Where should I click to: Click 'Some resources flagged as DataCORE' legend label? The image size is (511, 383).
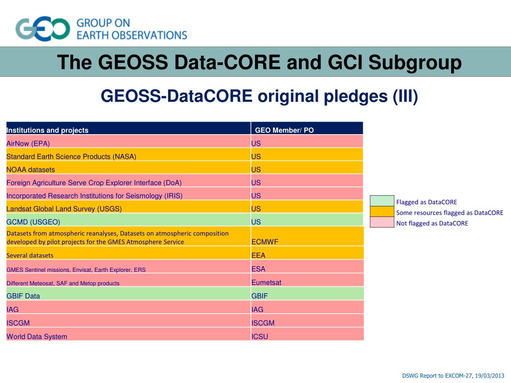(x=450, y=212)
